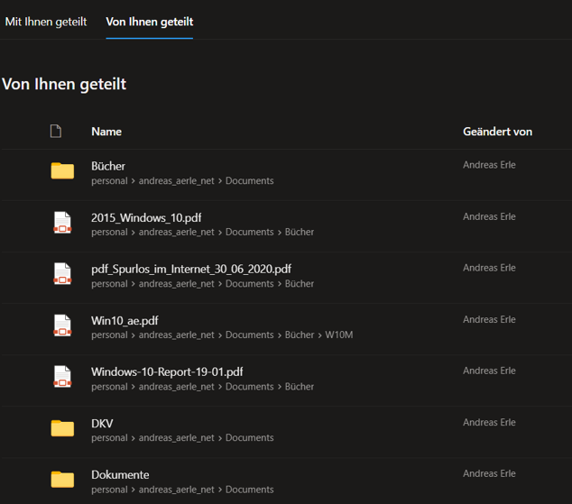Select the Von Ihnen geteilt tab
572x504 pixels.
[150, 22]
